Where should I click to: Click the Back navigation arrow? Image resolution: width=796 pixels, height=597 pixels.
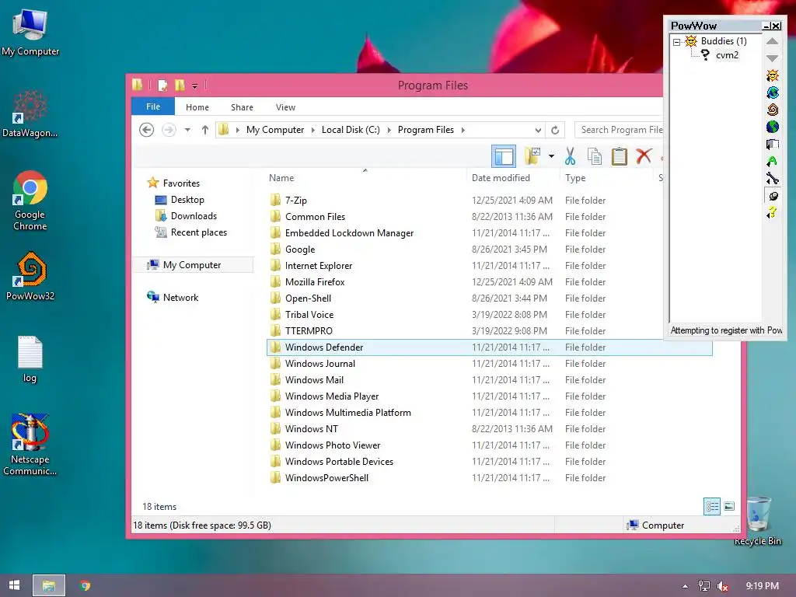(147, 130)
